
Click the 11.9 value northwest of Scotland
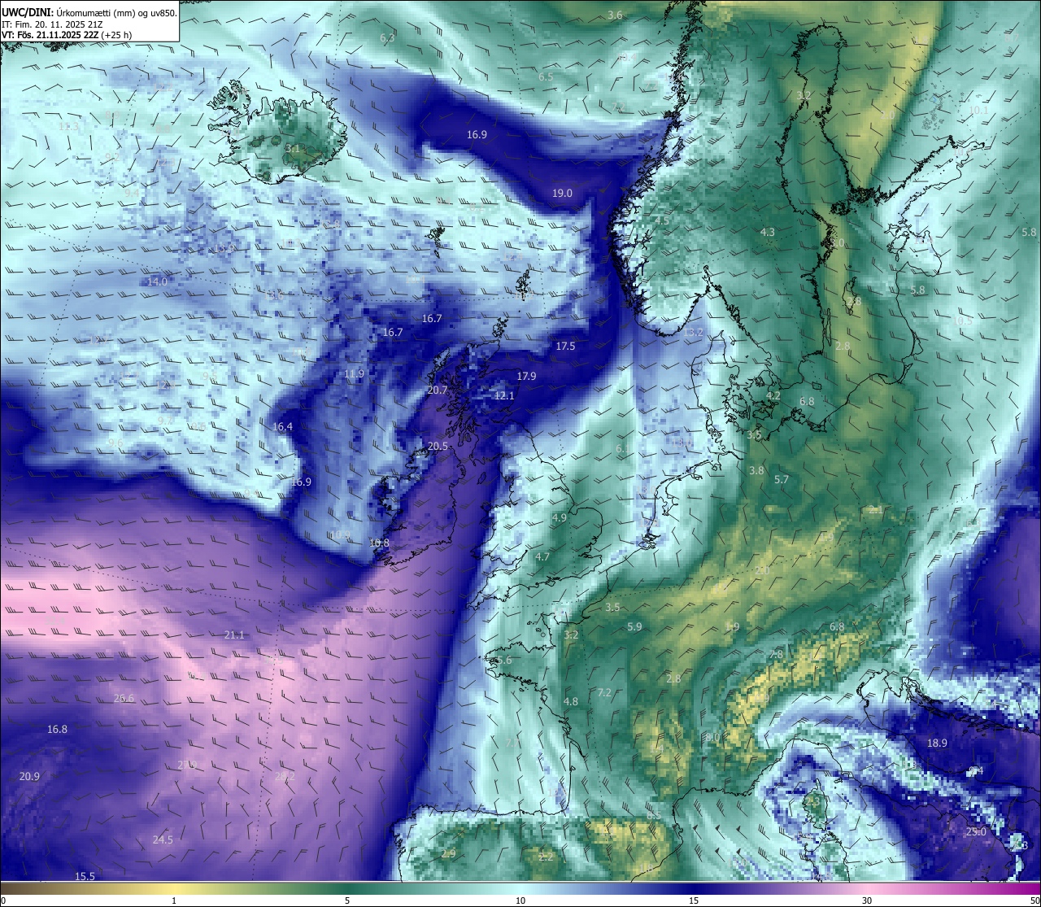(354, 374)
